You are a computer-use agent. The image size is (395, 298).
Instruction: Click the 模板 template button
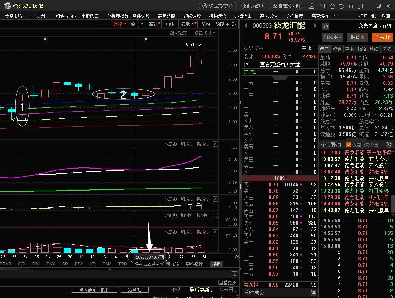(x=216, y=264)
